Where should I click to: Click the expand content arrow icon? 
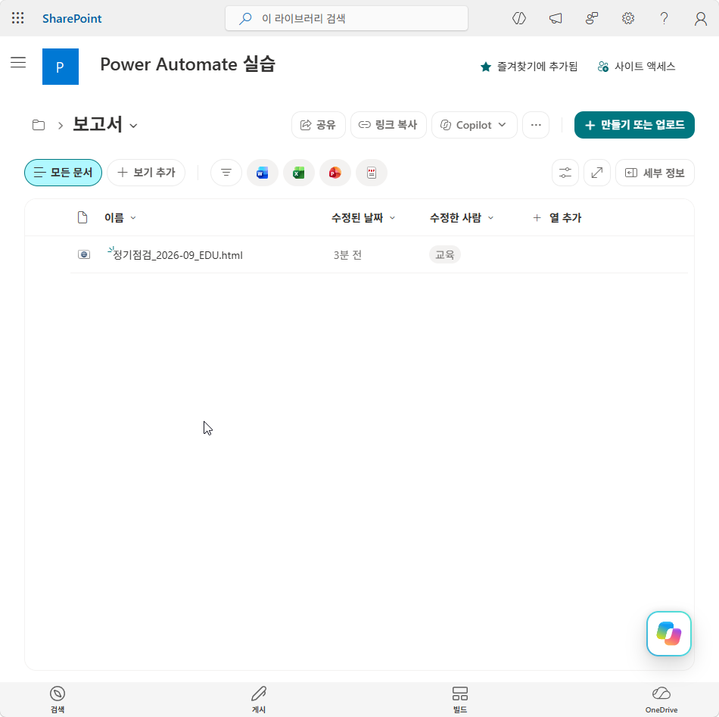pos(596,173)
